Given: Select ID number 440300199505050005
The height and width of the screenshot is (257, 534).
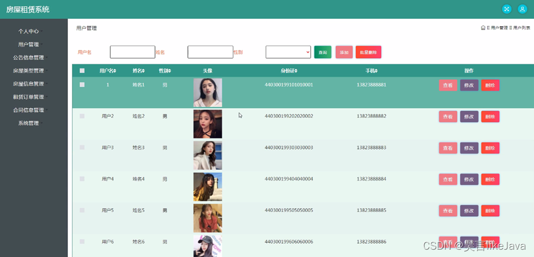Looking at the screenshot, I should pos(289,211).
